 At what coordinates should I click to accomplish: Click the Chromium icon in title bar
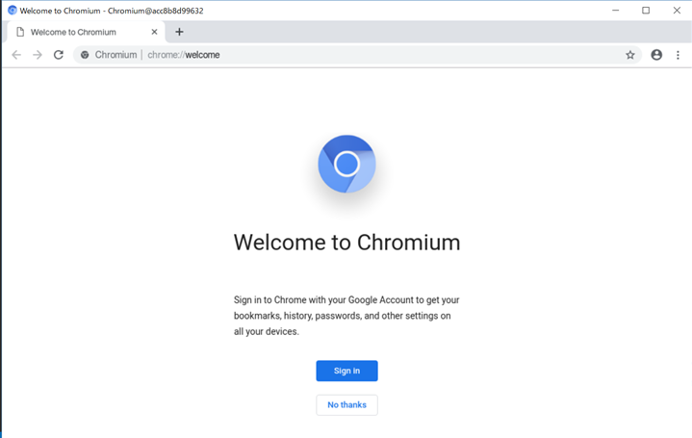coord(12,11)
